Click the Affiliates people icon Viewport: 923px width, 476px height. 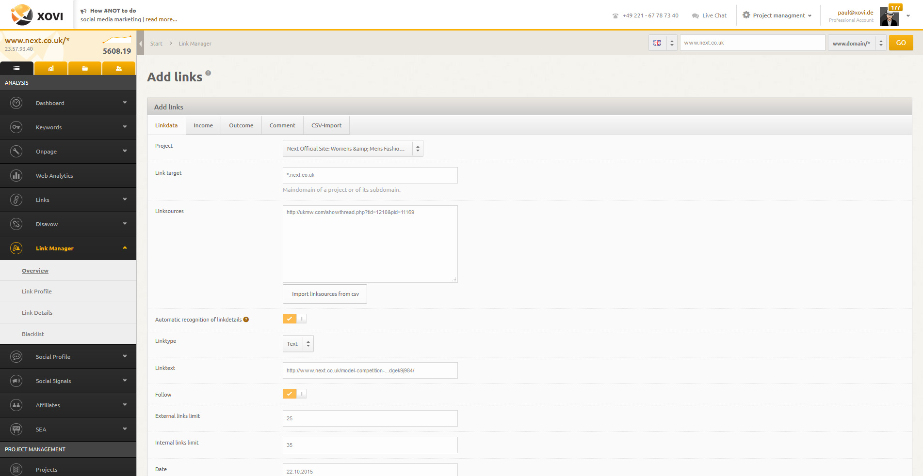(16, 405)
